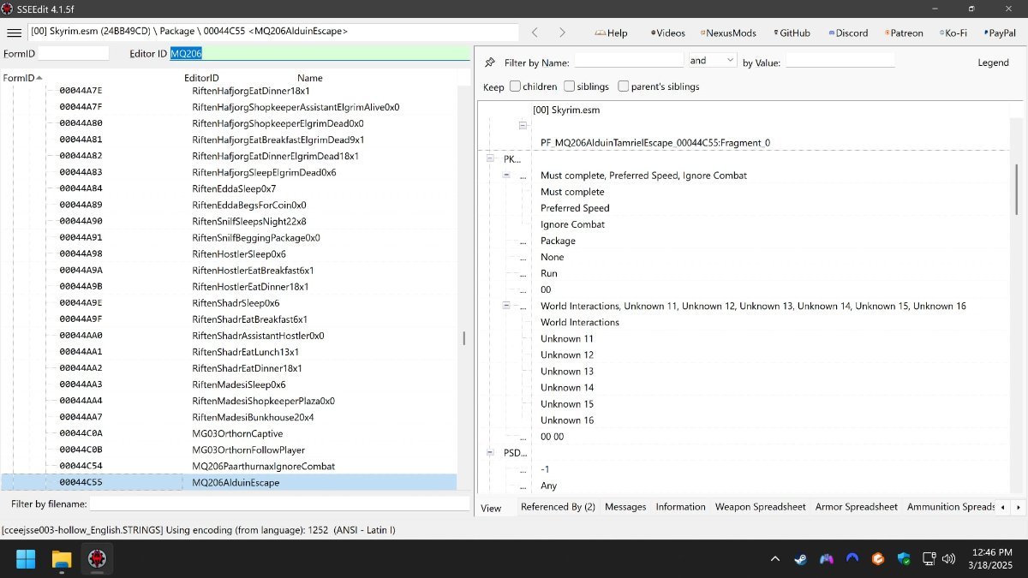Click the Filter by Name input field

coord(629,61)
